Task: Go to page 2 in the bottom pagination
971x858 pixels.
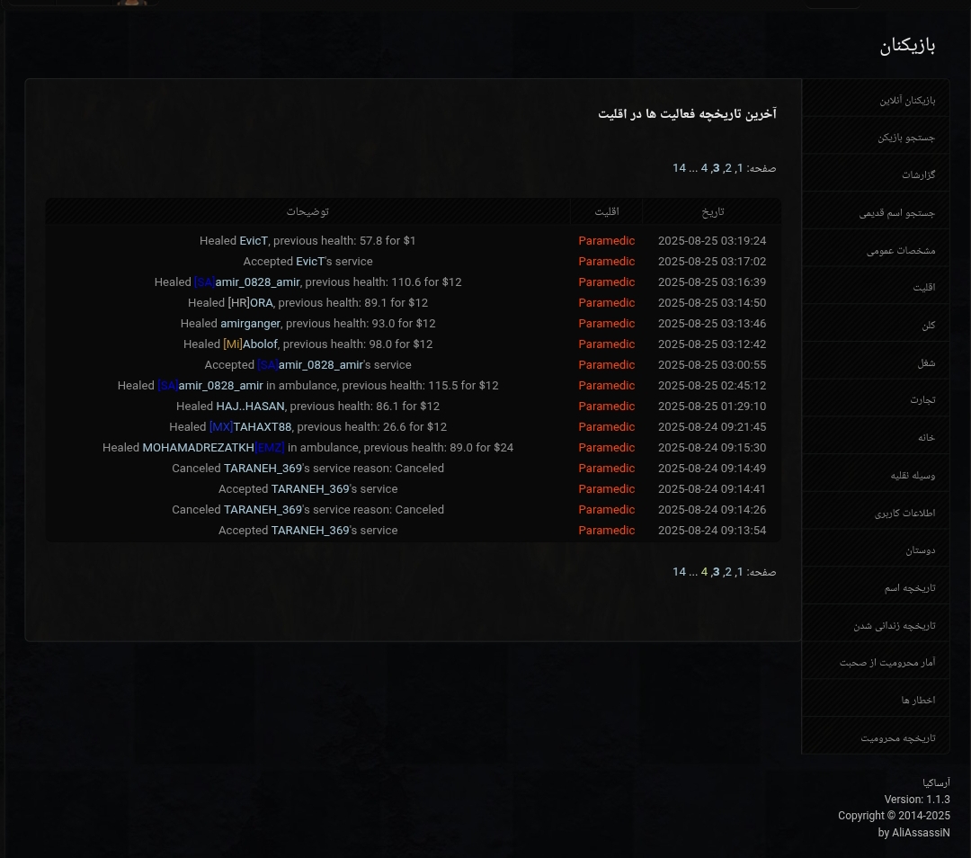Action: tap(728, 572)
